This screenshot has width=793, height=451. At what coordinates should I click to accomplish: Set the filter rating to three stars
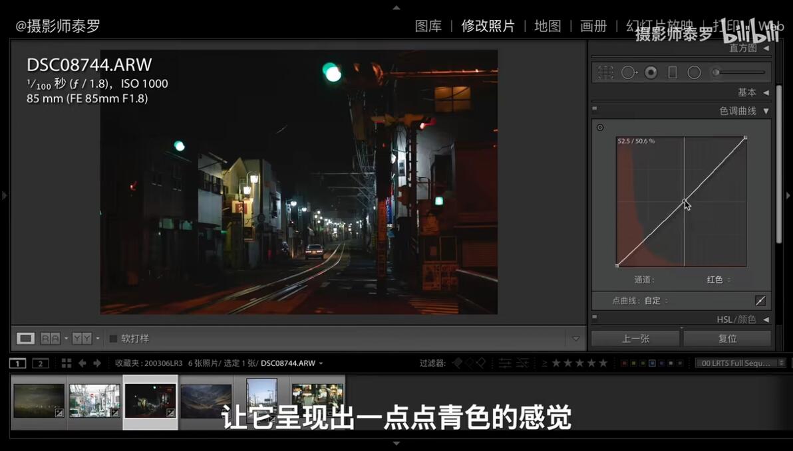pos(579,363)
